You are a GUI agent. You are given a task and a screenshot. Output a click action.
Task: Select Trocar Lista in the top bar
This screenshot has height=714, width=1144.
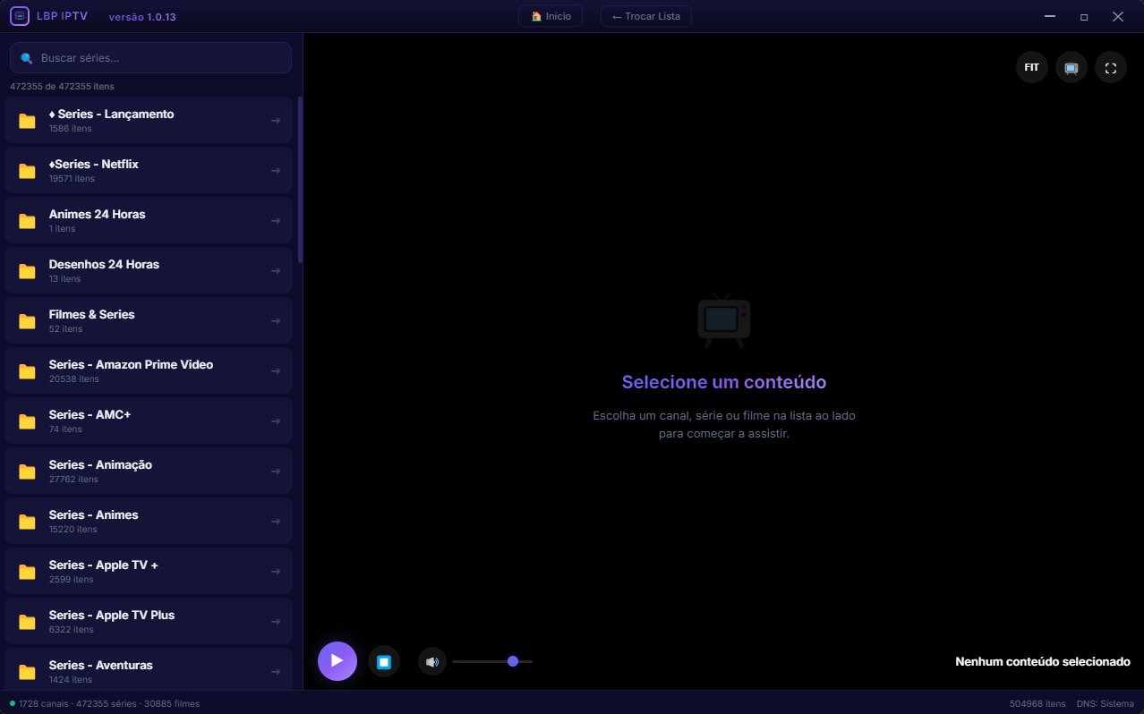pos(646,16)
